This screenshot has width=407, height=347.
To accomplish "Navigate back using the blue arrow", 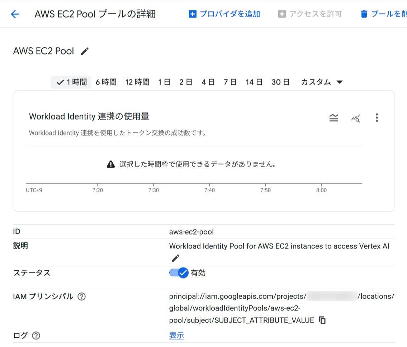I will (x=14, y=14).
